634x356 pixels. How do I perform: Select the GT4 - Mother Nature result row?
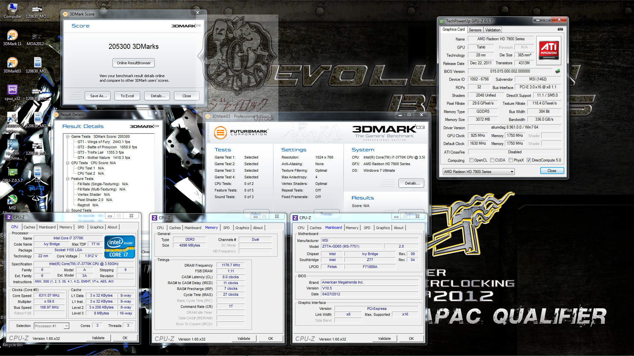click(104, 158)
